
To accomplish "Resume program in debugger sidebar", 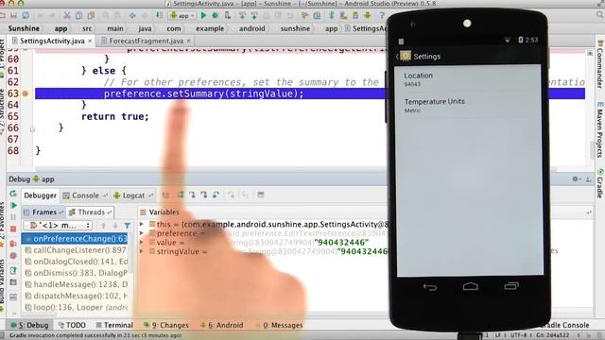I will 13,205.
